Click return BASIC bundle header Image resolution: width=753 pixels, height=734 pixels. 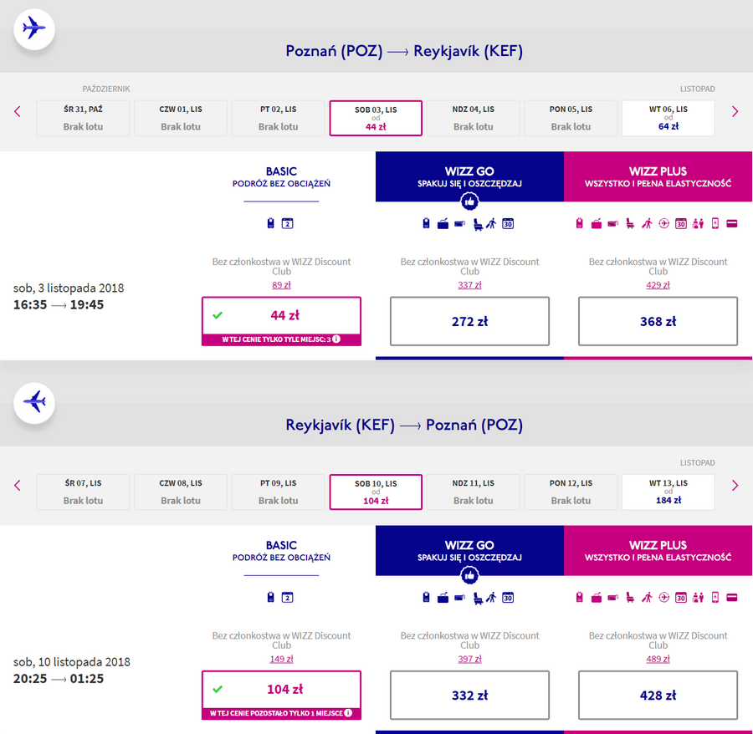pyautogui.click(x=281, y=550)
